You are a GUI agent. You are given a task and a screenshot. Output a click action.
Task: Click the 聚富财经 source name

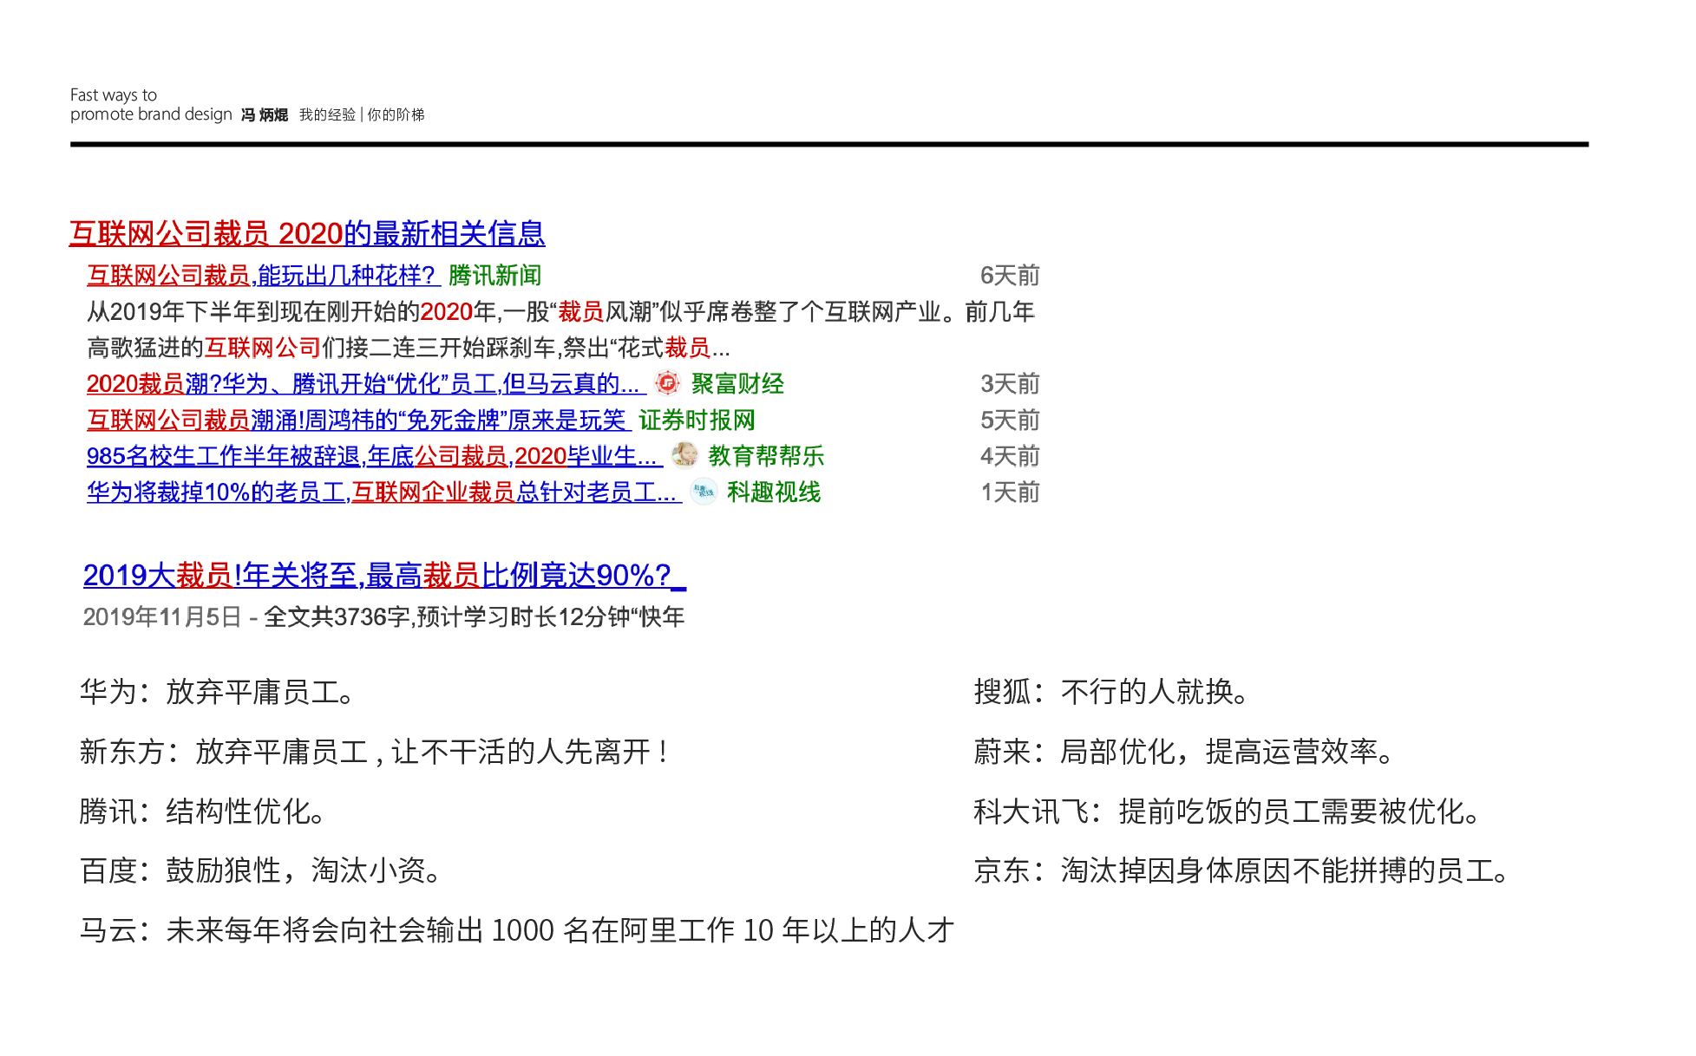(737, 384)
